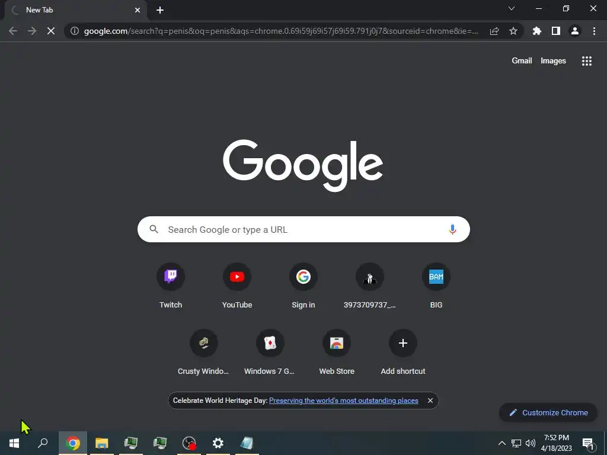Click the Search Google or type a URL box
Viewport: 607px width, 455px height.
(x=303, y=229)
